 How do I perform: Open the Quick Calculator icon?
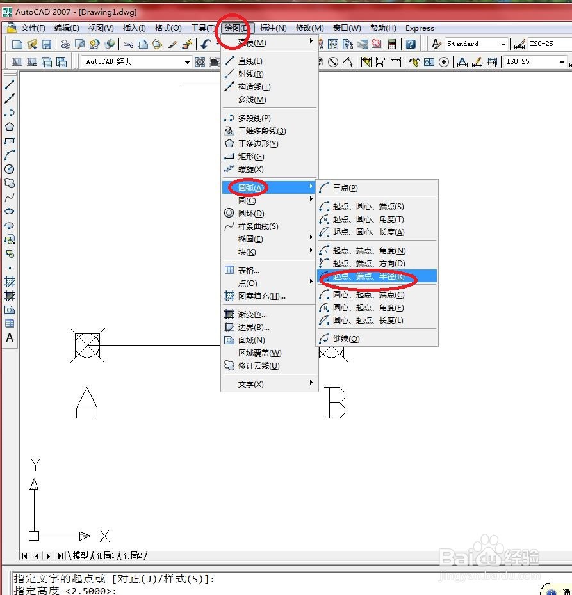[392, 44]
